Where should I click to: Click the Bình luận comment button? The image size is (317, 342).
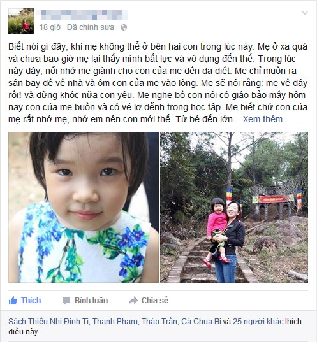point(91,301)
